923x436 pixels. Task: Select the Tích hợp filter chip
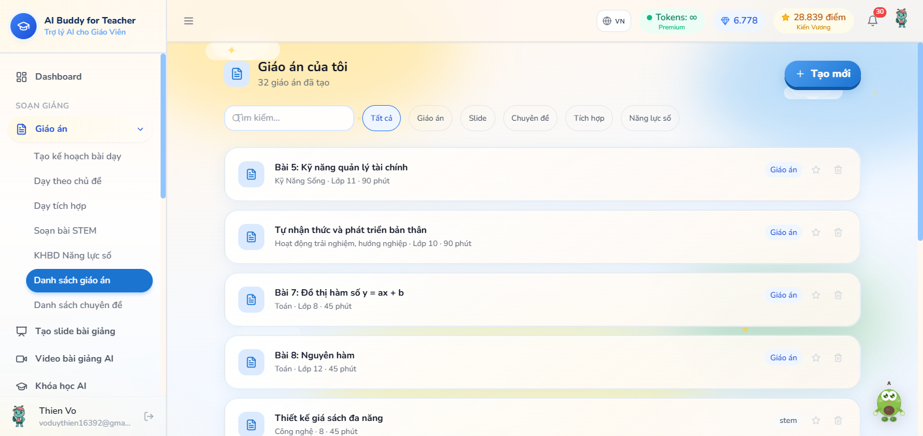point(589,118)
